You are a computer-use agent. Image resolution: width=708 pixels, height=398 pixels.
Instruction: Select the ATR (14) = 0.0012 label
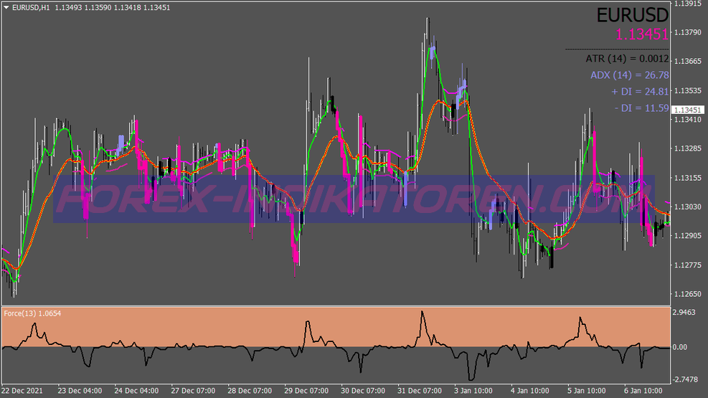(627, 58)
